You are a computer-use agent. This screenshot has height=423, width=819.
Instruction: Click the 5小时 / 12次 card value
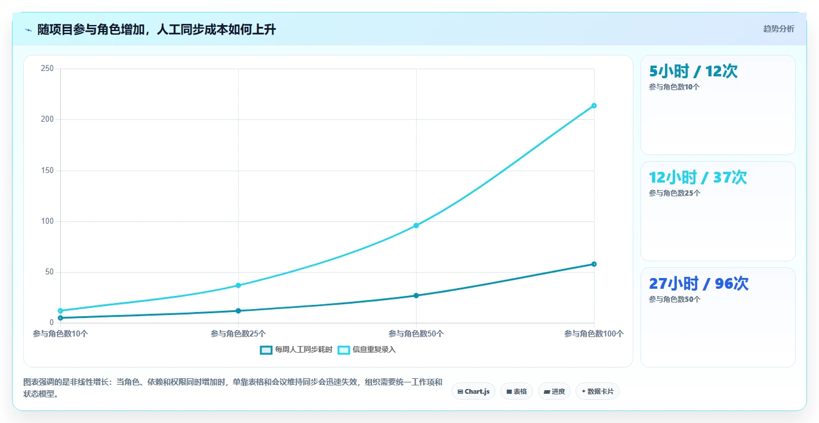693,71
